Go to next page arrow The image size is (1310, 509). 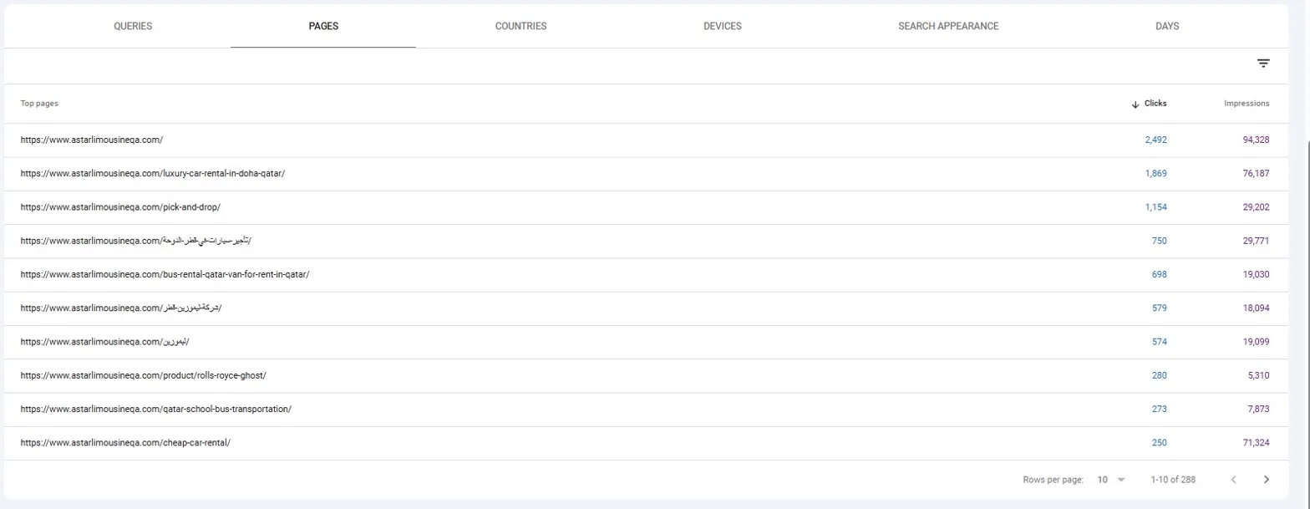[x=1266, y=480]
